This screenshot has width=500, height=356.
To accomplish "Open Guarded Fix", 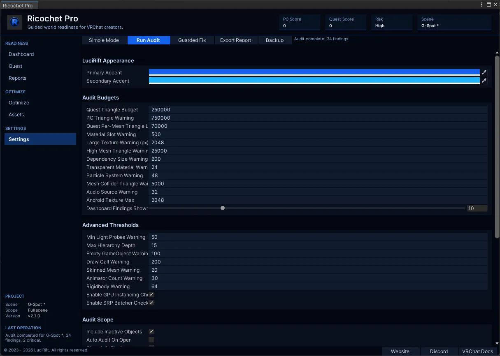I will pos(192,40).
